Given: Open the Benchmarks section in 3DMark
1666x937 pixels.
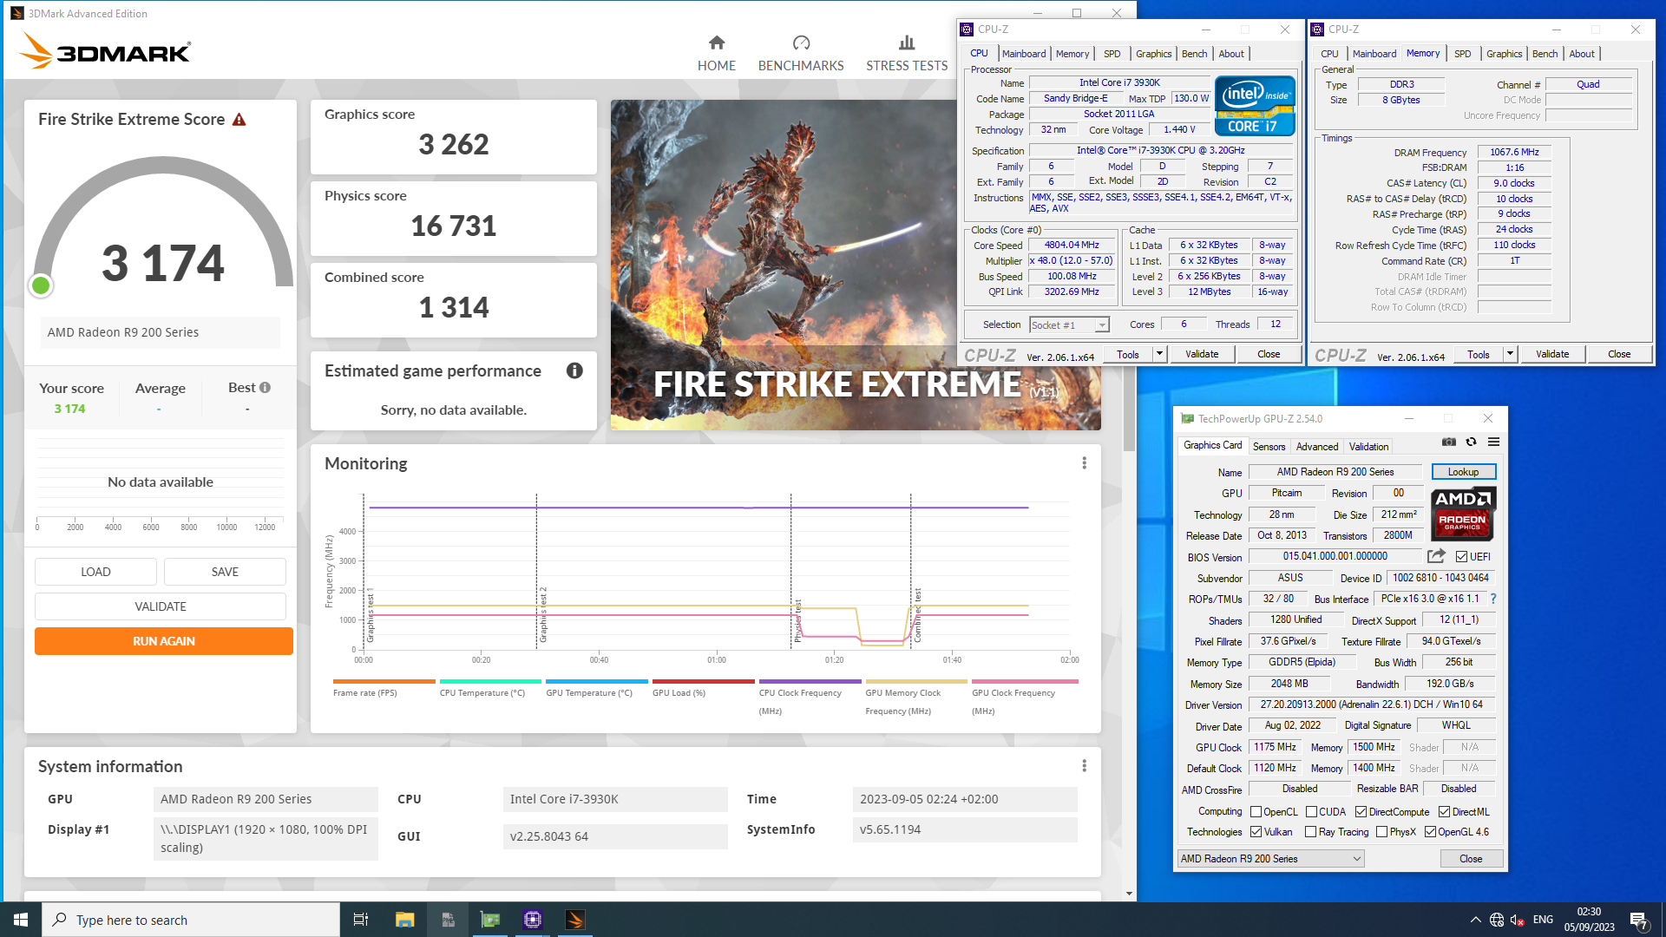Looking at the screenshot, I should [x=801, y=53].
